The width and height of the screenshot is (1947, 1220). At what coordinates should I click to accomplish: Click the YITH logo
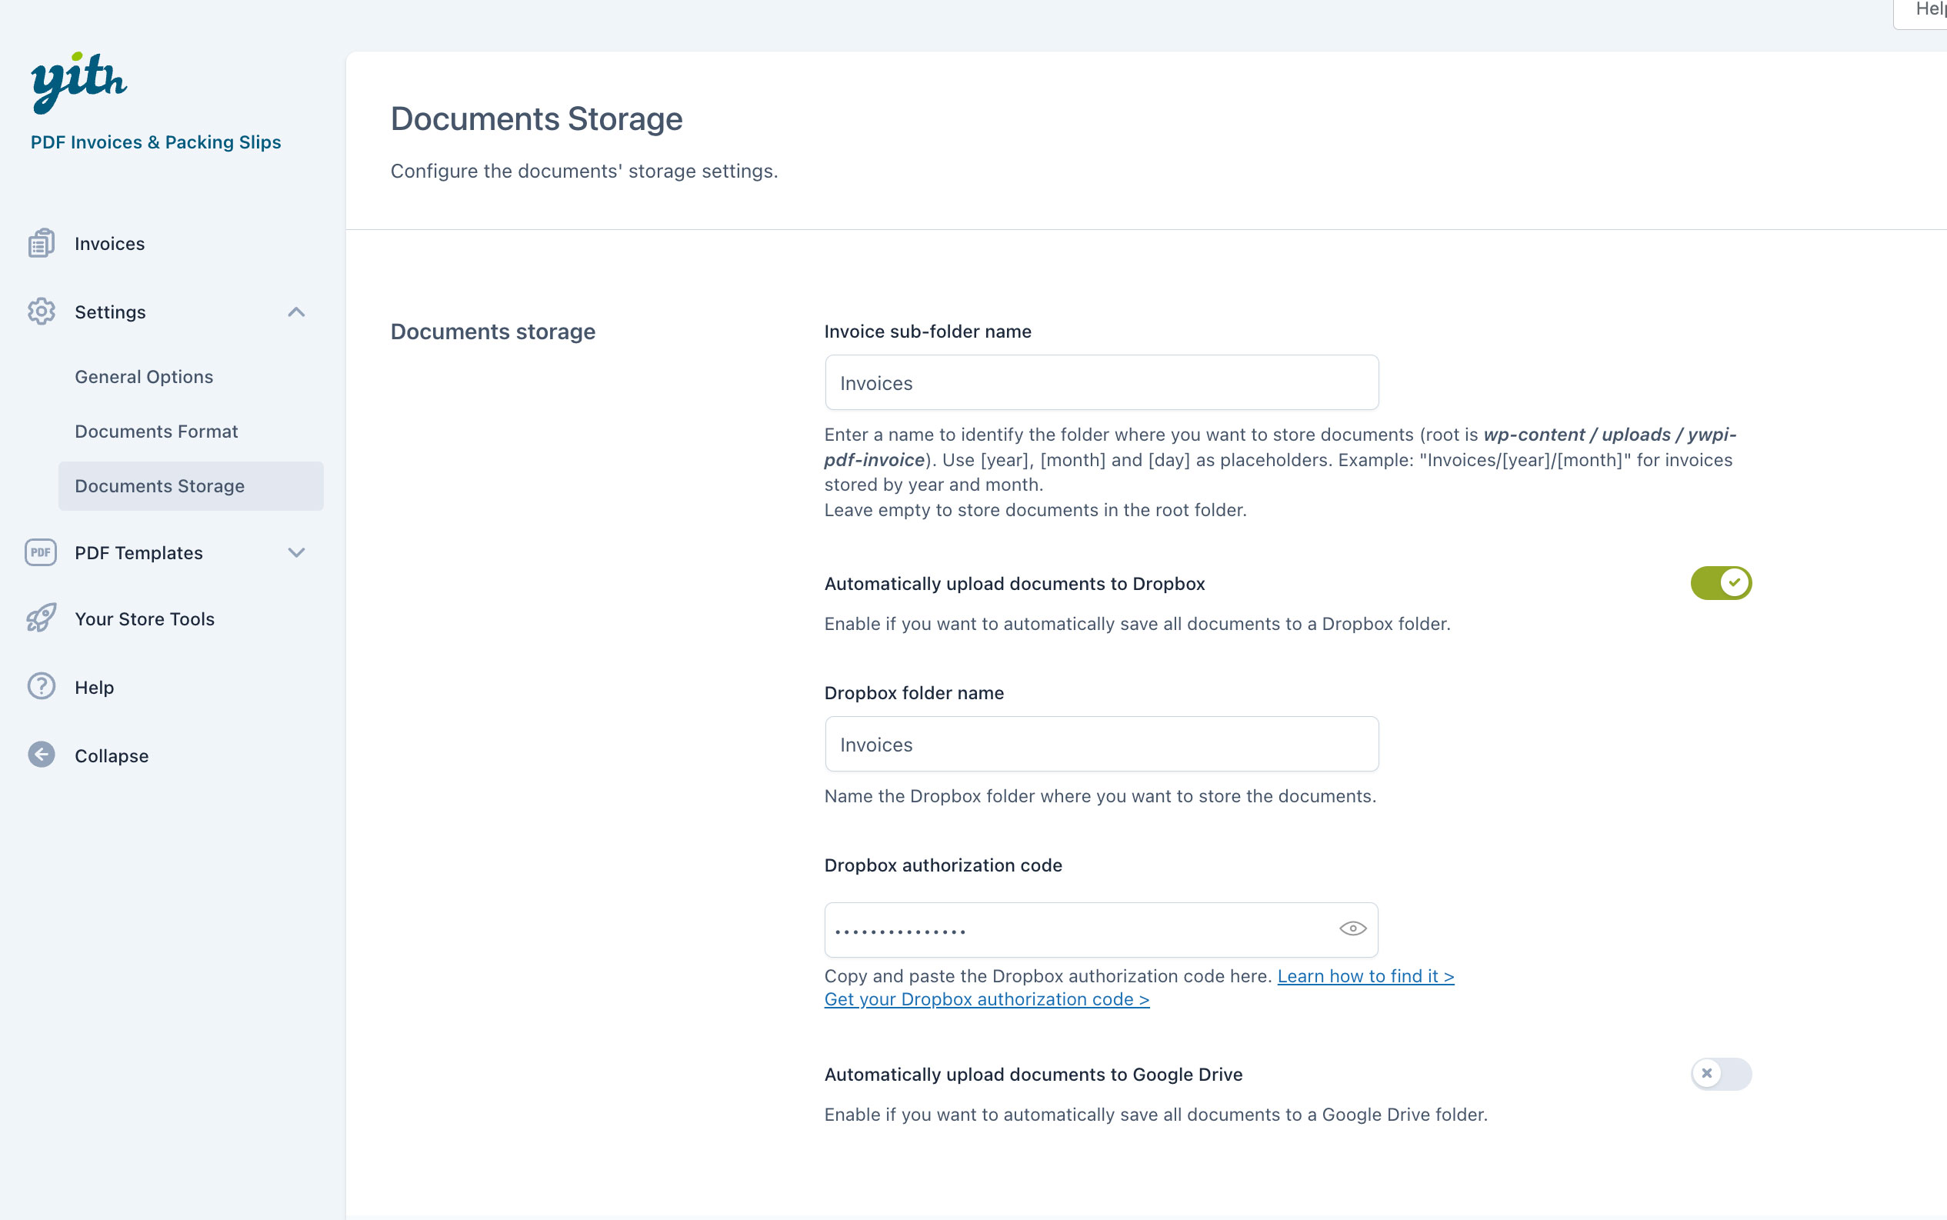(78, 82)
